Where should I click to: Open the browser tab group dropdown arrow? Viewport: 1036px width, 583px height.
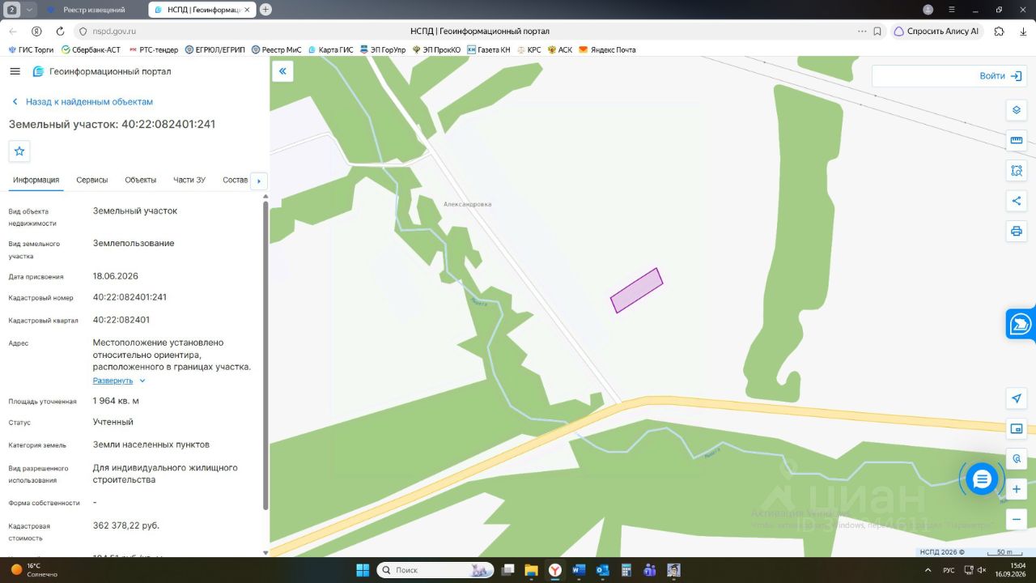pos(30,10)
